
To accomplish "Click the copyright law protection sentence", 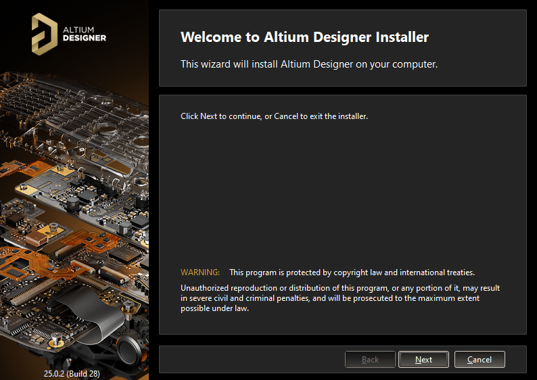I will click(x=352, y=272).
